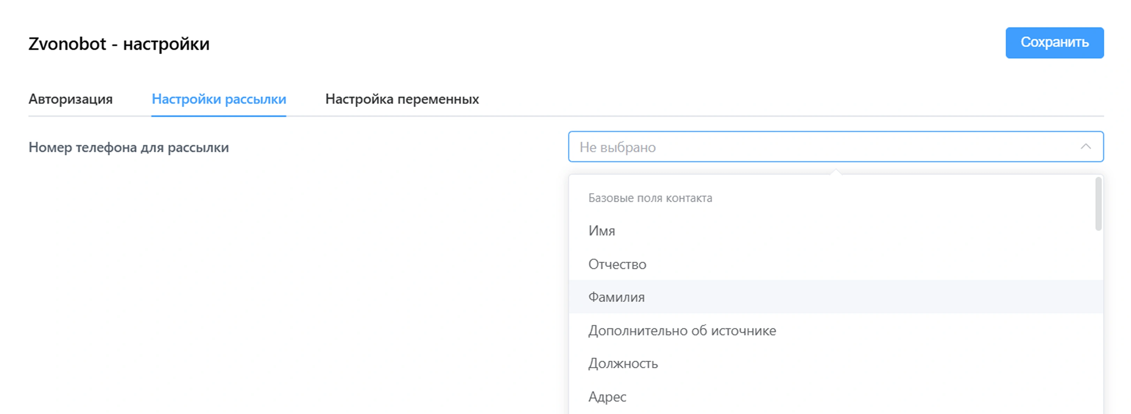The image size is (1131, 414).
Task: Select the Отчество option
Action: coord(835,264)
